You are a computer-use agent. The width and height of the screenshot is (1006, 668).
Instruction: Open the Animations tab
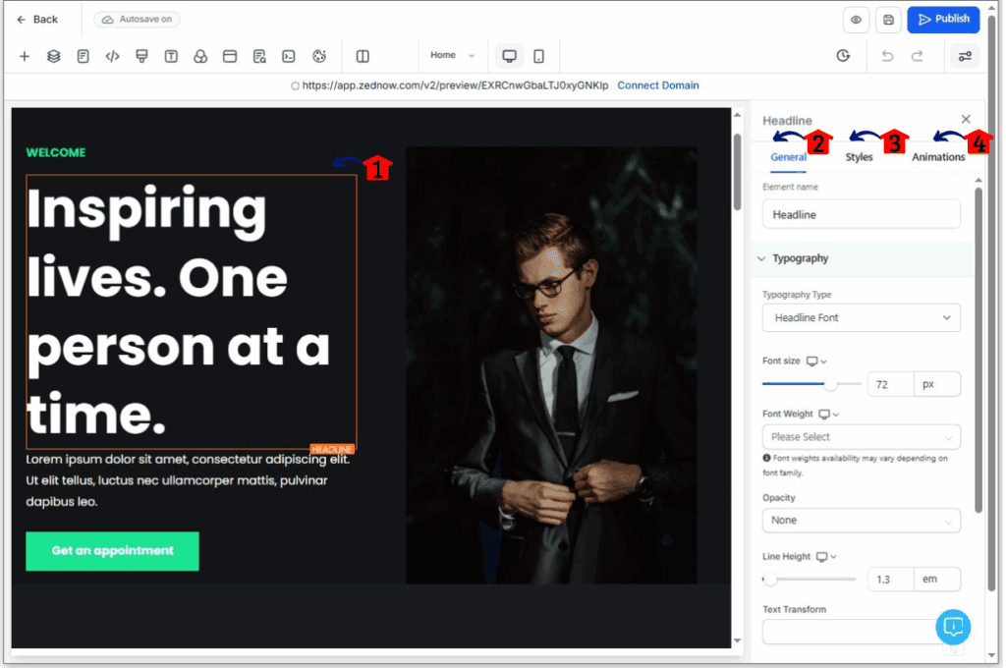(x=938, y=156)
